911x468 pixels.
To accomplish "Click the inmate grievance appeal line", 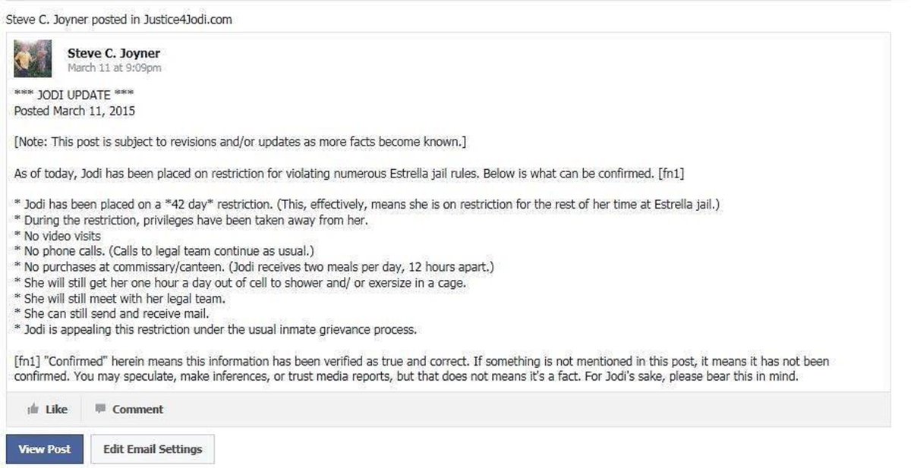I will tap(216, 330).
